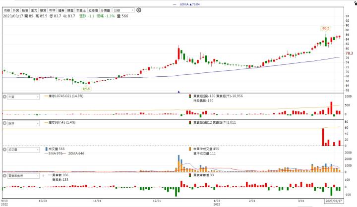
Task: Open chart settings gear icon
Action: click(x=138, y=10)
